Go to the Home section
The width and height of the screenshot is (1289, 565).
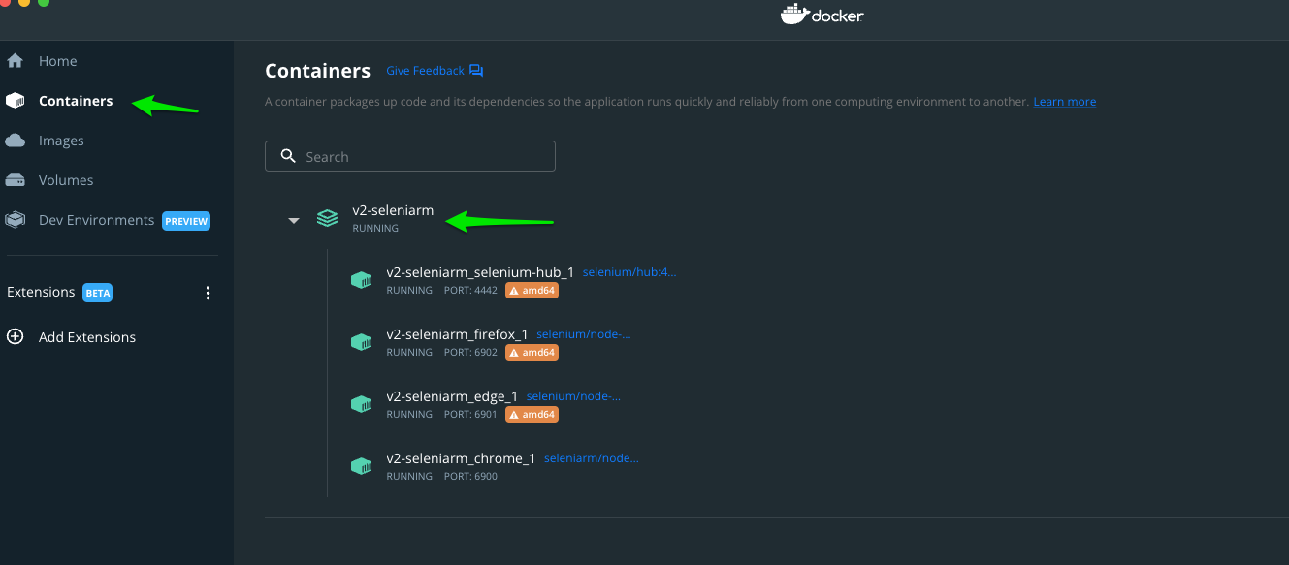point(57,61)
